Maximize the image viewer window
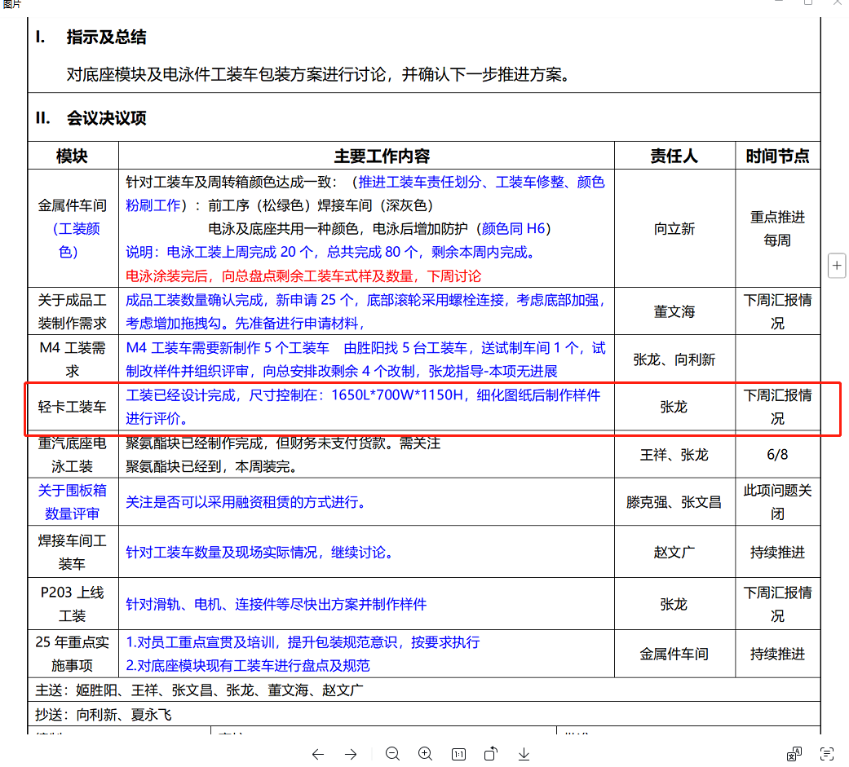Image resolution: width=849 pixels, height=767 pixels. click(x=808, y=2)
